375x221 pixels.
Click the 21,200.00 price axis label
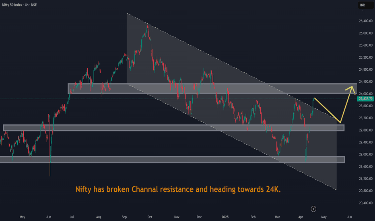366,179
